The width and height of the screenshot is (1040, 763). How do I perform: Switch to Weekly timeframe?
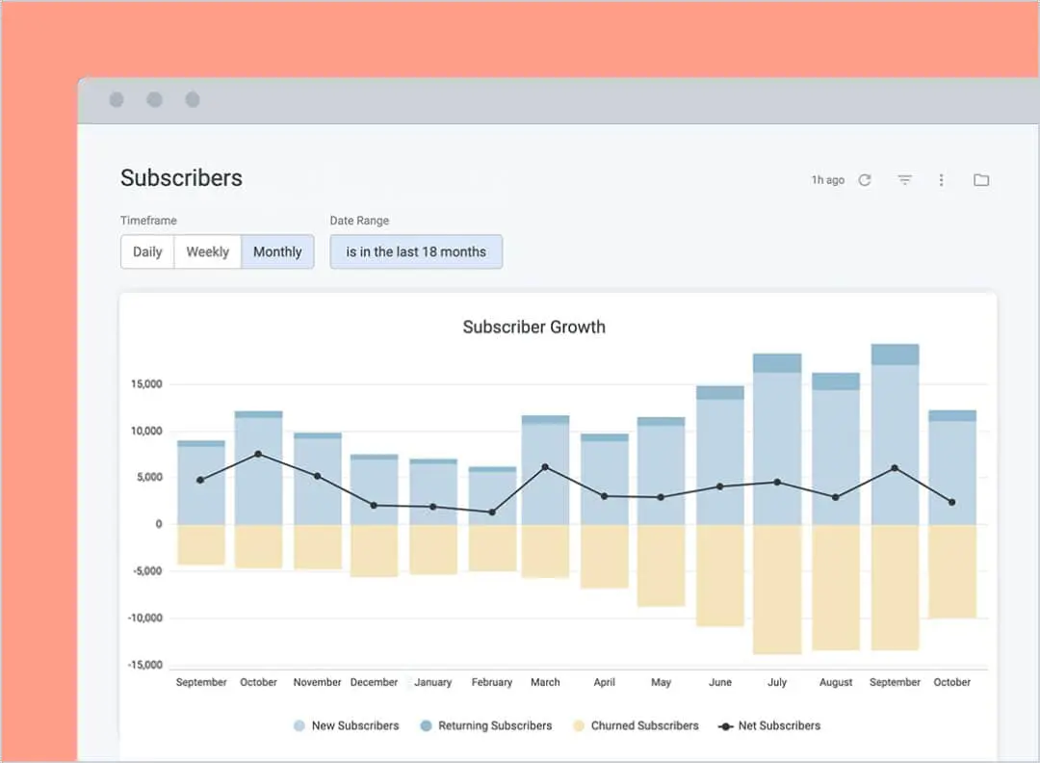(x=207, y=252)
